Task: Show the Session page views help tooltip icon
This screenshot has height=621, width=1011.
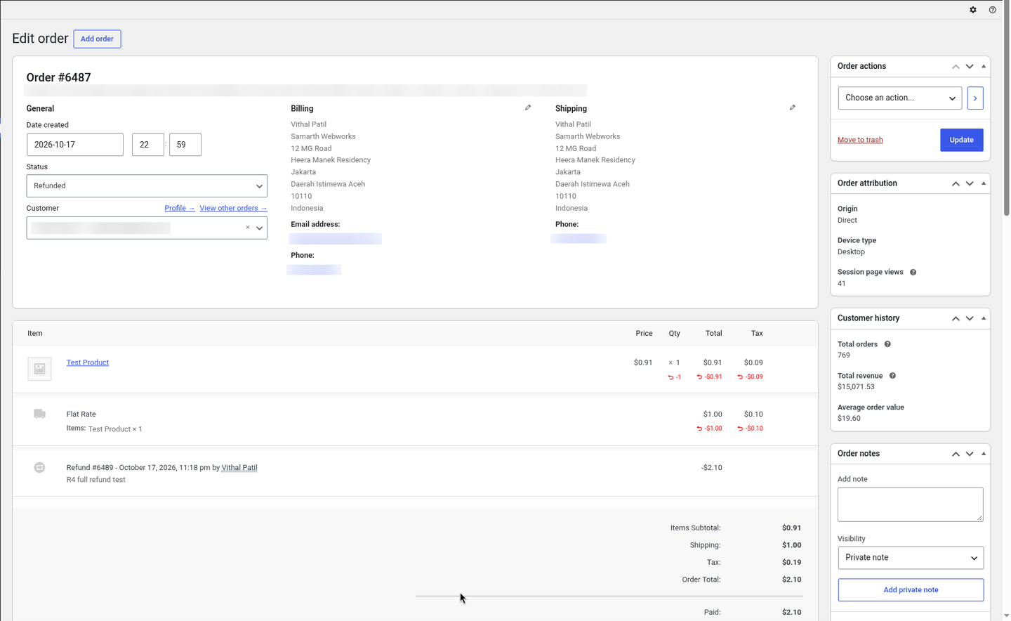Action: (913, 273)
